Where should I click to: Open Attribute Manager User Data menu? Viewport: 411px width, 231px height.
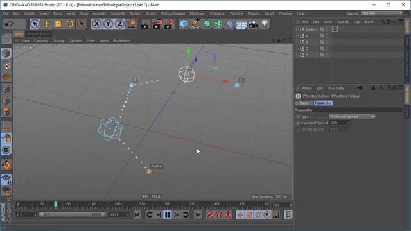point(335,89)
